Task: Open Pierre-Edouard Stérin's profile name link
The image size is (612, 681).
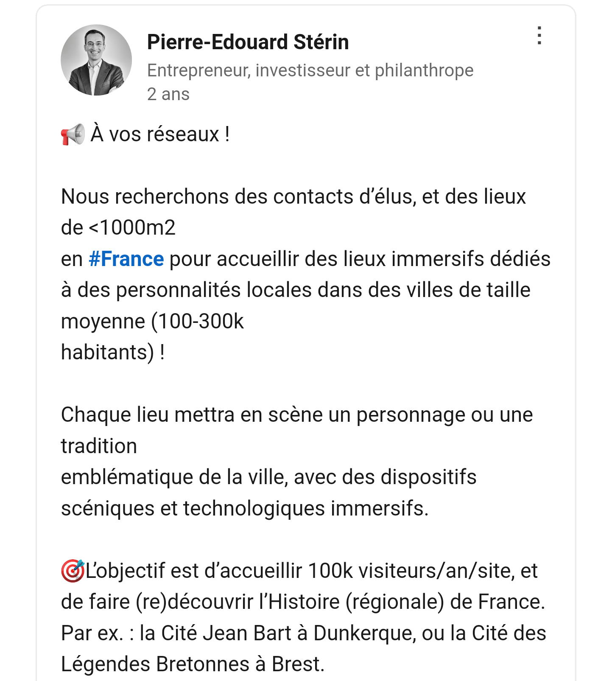Action: 248,42
